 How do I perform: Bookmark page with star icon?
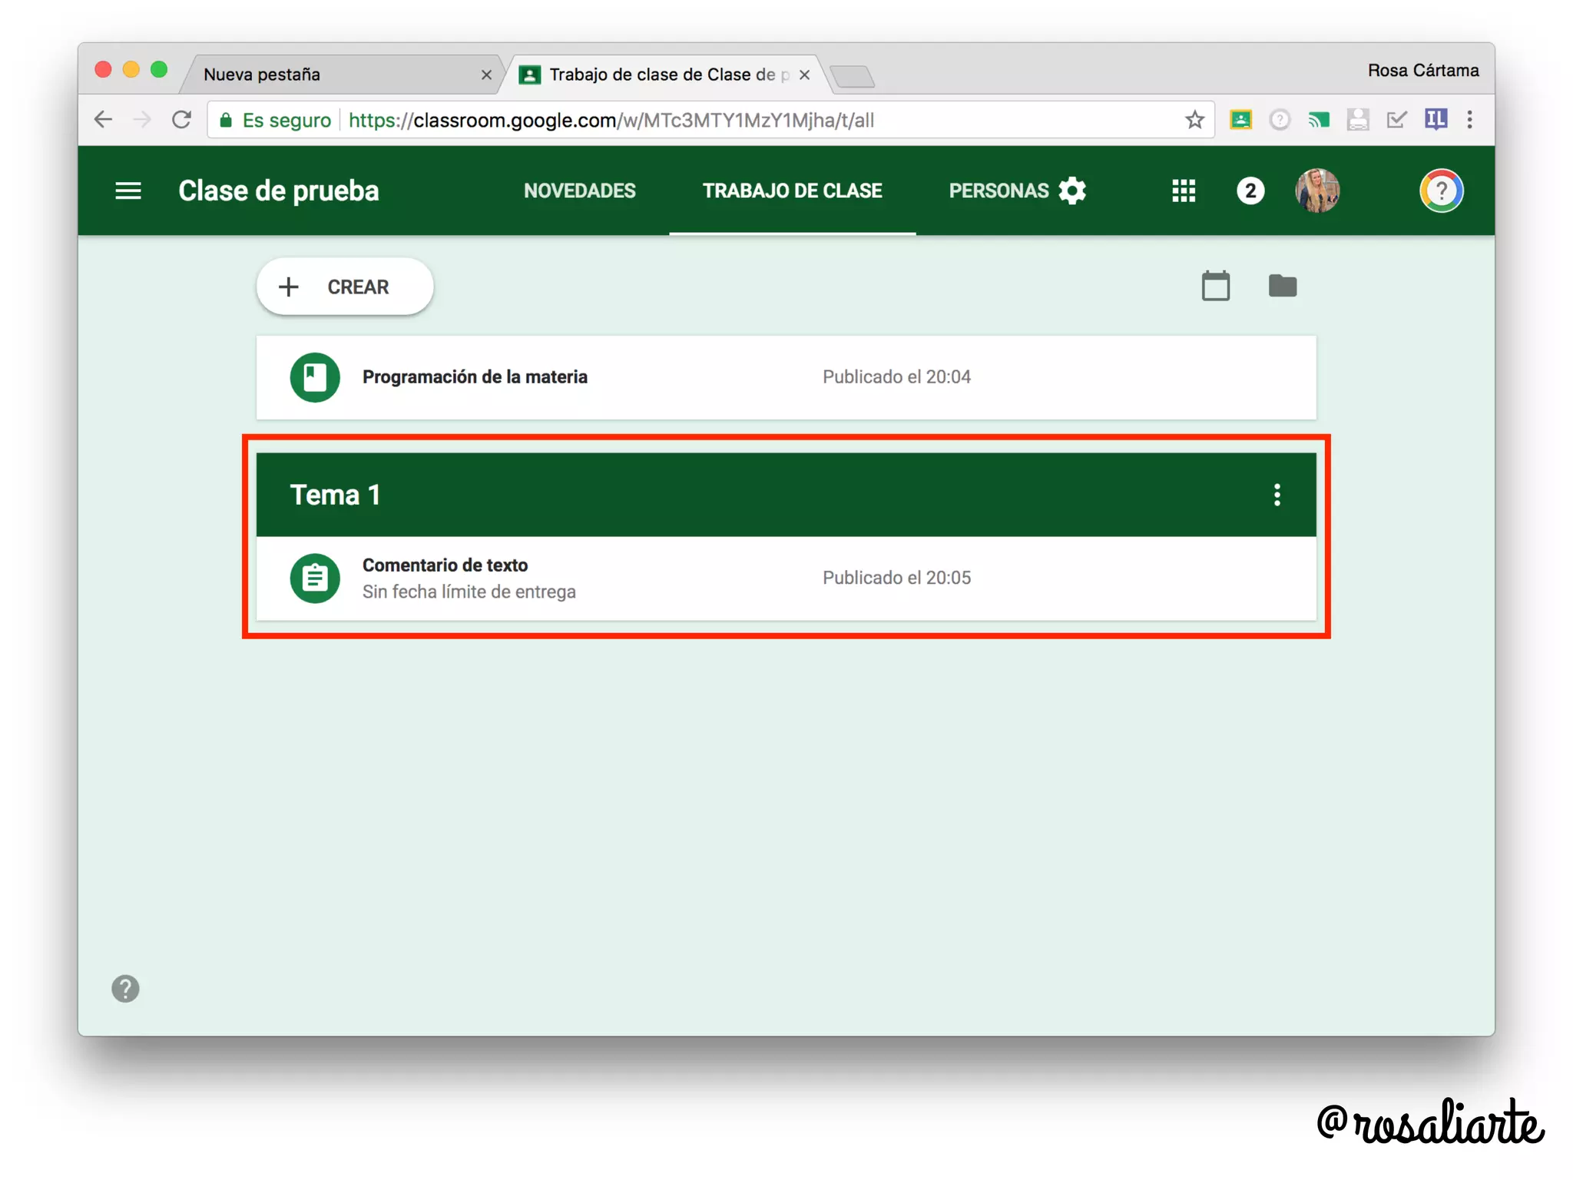pyautogui.click(x=1194, y=120)
